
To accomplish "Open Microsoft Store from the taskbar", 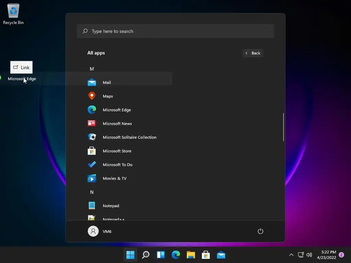I will pos(206,255).
